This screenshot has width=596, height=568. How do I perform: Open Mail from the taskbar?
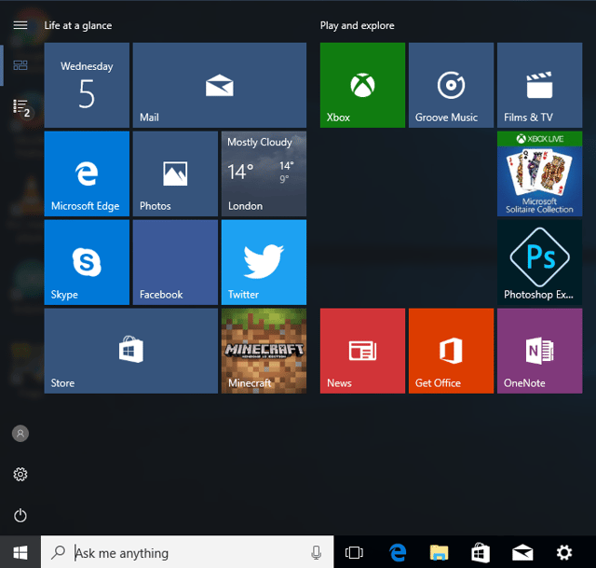[x=522, y=552]
